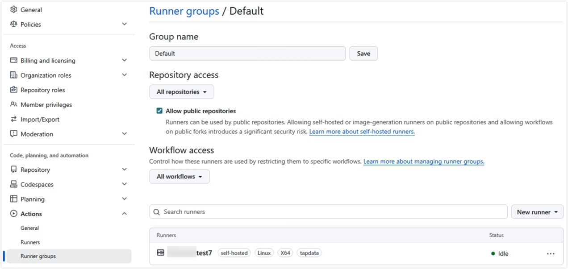Click the Repository roles badge icon
The height and width of the screenshot is (269, 568).
(x=14, y=90)
